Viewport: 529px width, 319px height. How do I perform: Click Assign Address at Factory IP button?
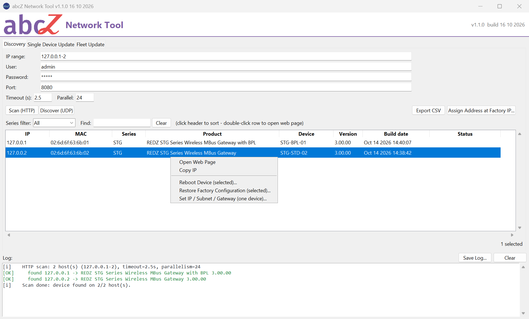tap(481, 110)
